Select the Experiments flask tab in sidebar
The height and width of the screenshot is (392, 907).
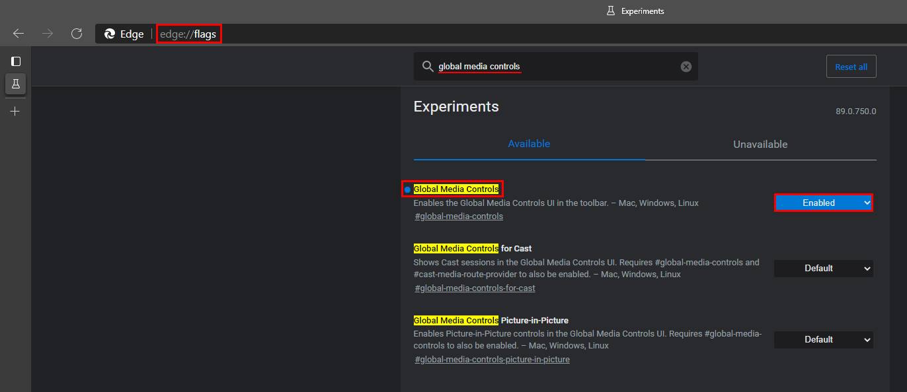tap(16, 84)
